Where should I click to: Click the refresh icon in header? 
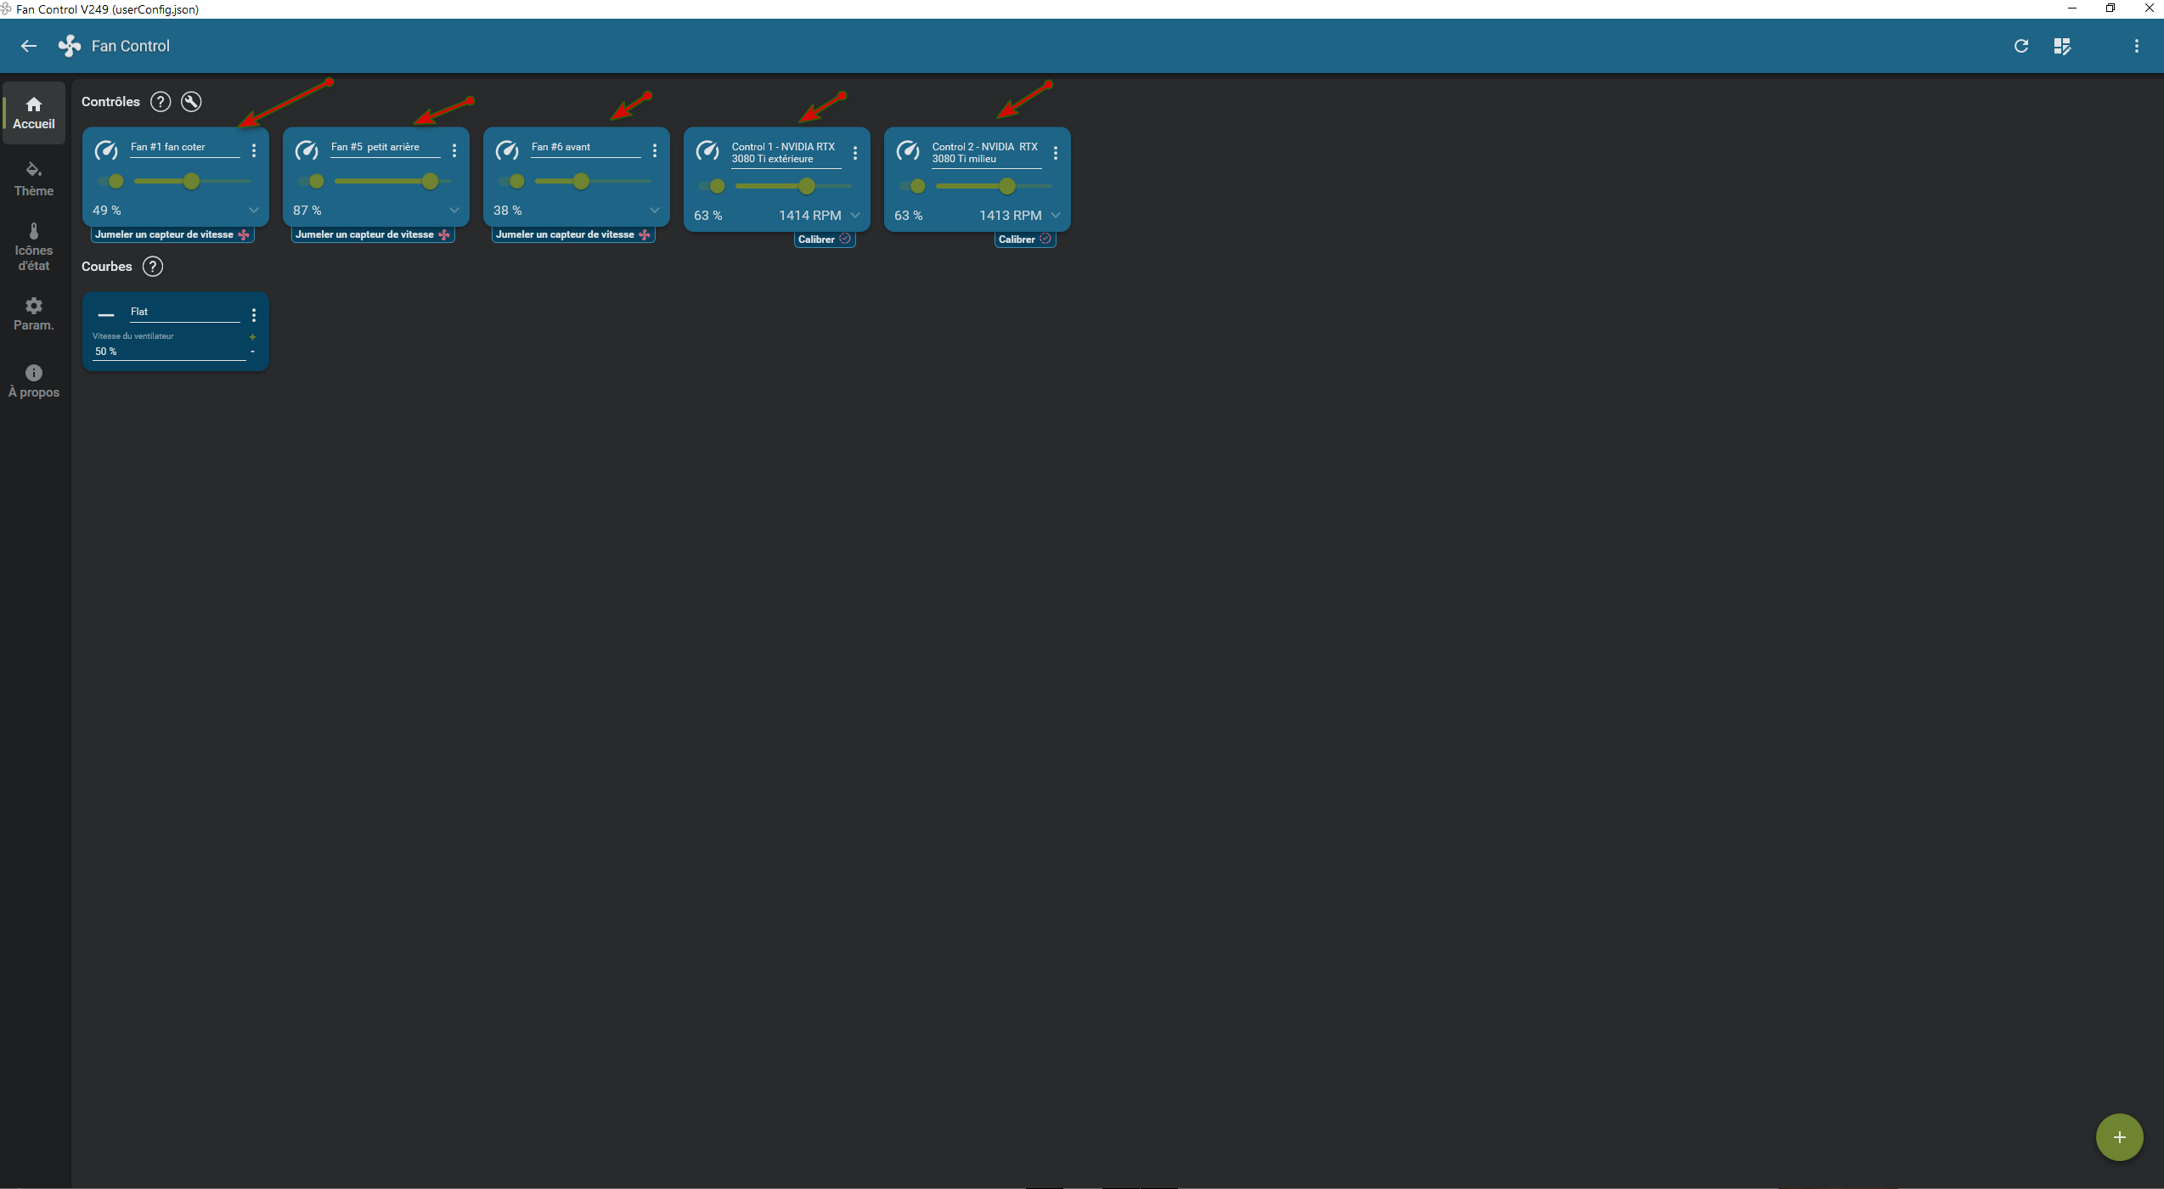click(2021, 46)
